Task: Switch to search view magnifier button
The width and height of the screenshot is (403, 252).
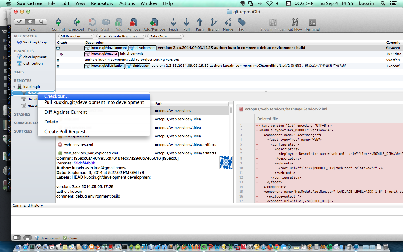Action: pos(41,22)
